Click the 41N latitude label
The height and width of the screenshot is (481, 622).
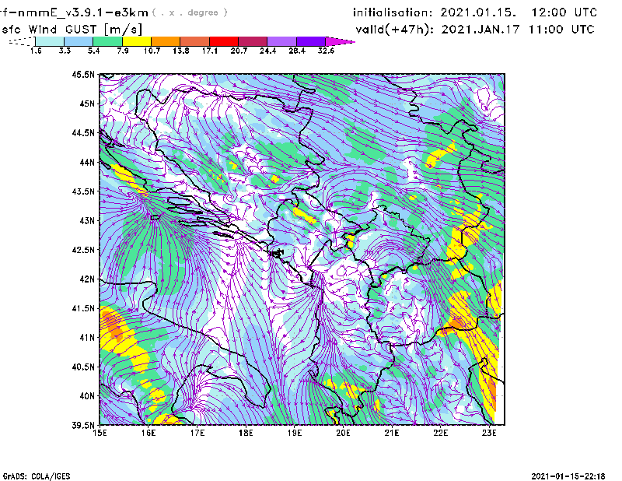click(87, 338)
